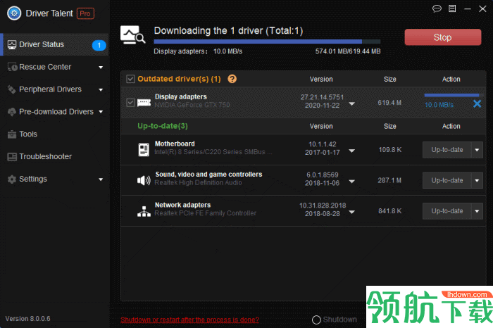493x328 pixels.
Task: Cancel the Display adapters download with X
Action: [x=477, y=103]
